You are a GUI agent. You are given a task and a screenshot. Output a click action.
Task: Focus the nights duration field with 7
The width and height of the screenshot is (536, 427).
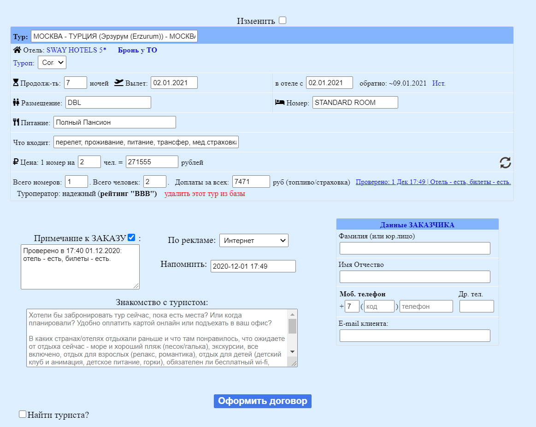[75, 83]
